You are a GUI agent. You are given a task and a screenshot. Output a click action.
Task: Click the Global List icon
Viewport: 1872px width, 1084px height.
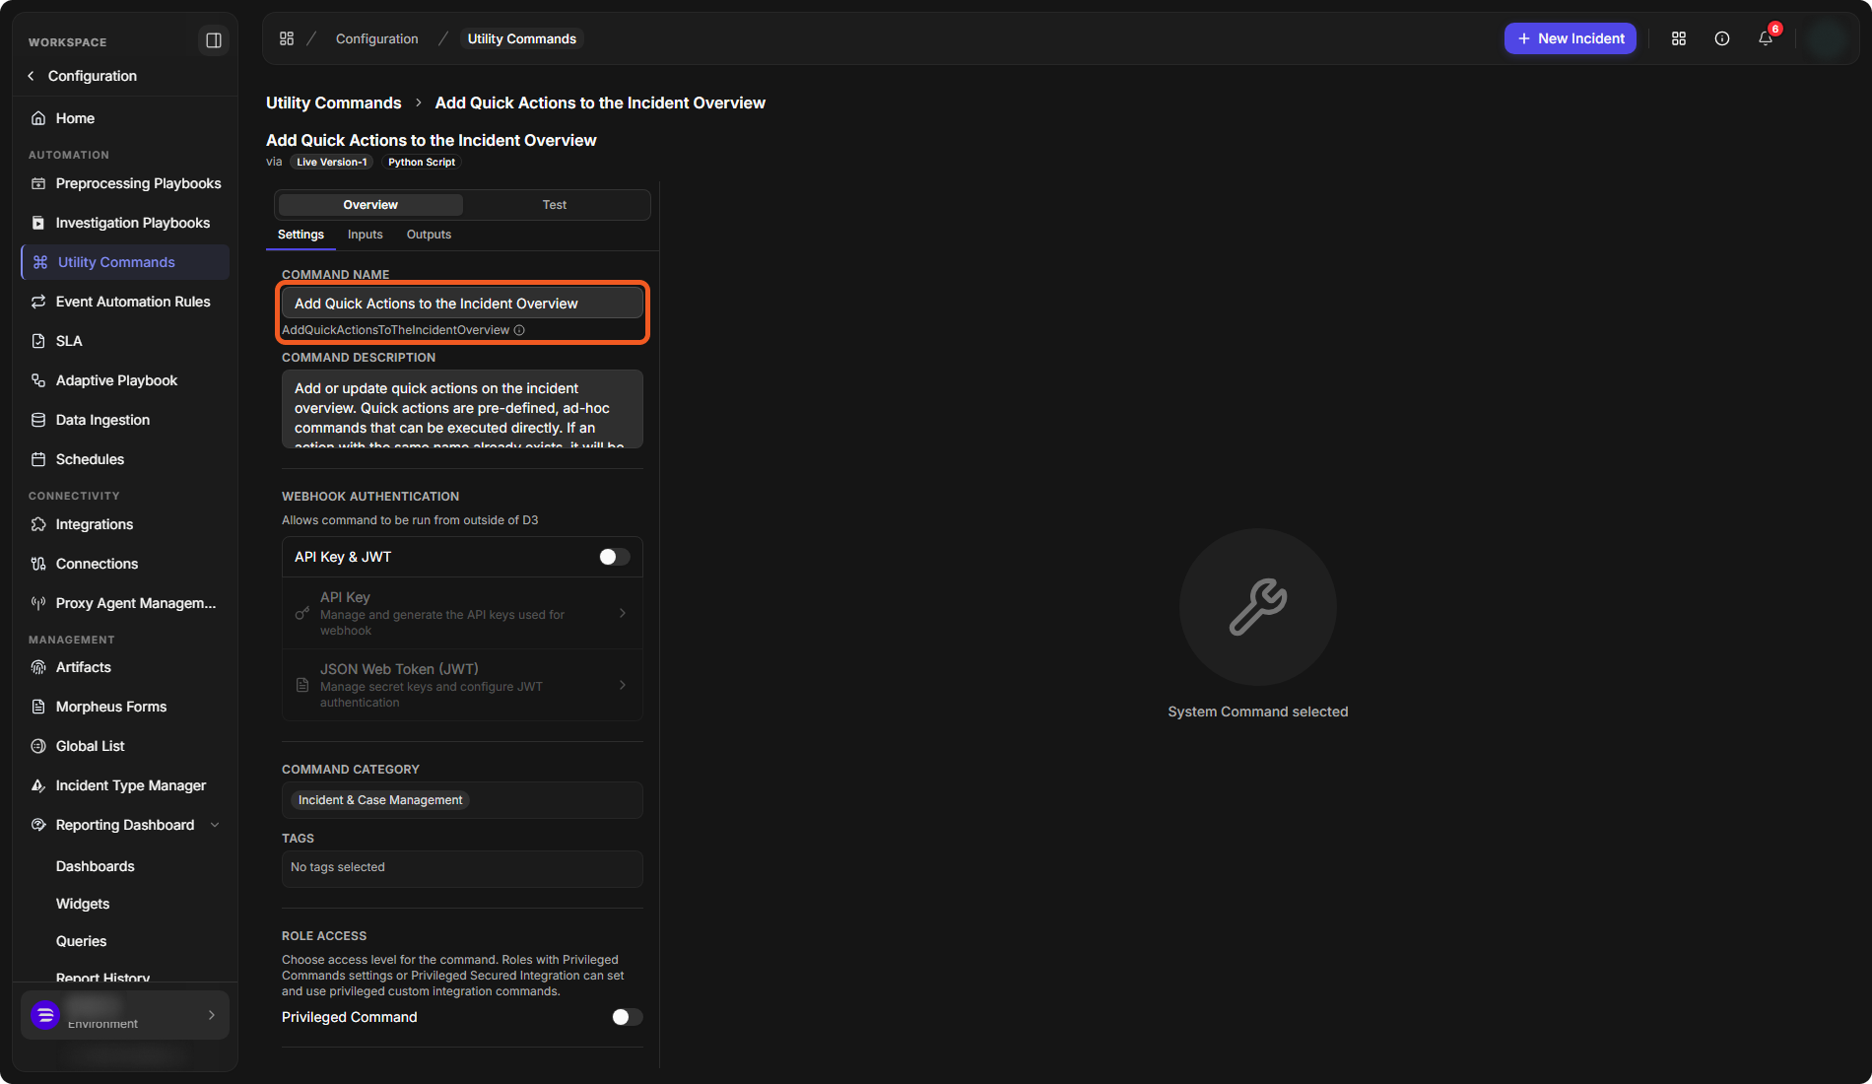[x=38, y=746]
